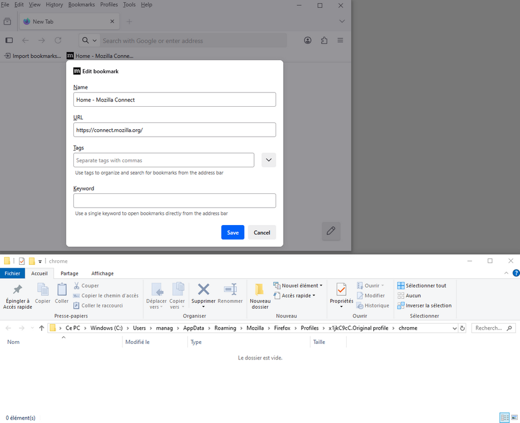The width and height of the screenshot is (520, 423).
Task: Cancel the Edit bookmark dialog
Action: [x=262, y=233]
